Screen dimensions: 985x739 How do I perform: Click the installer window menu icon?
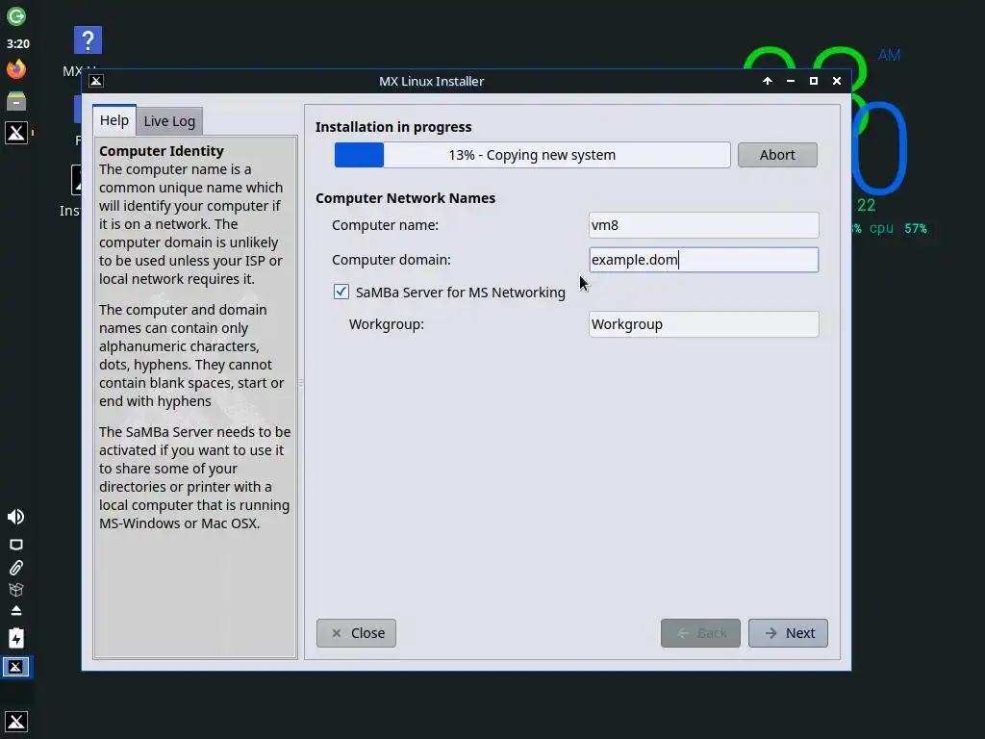[x=96, y=81]
